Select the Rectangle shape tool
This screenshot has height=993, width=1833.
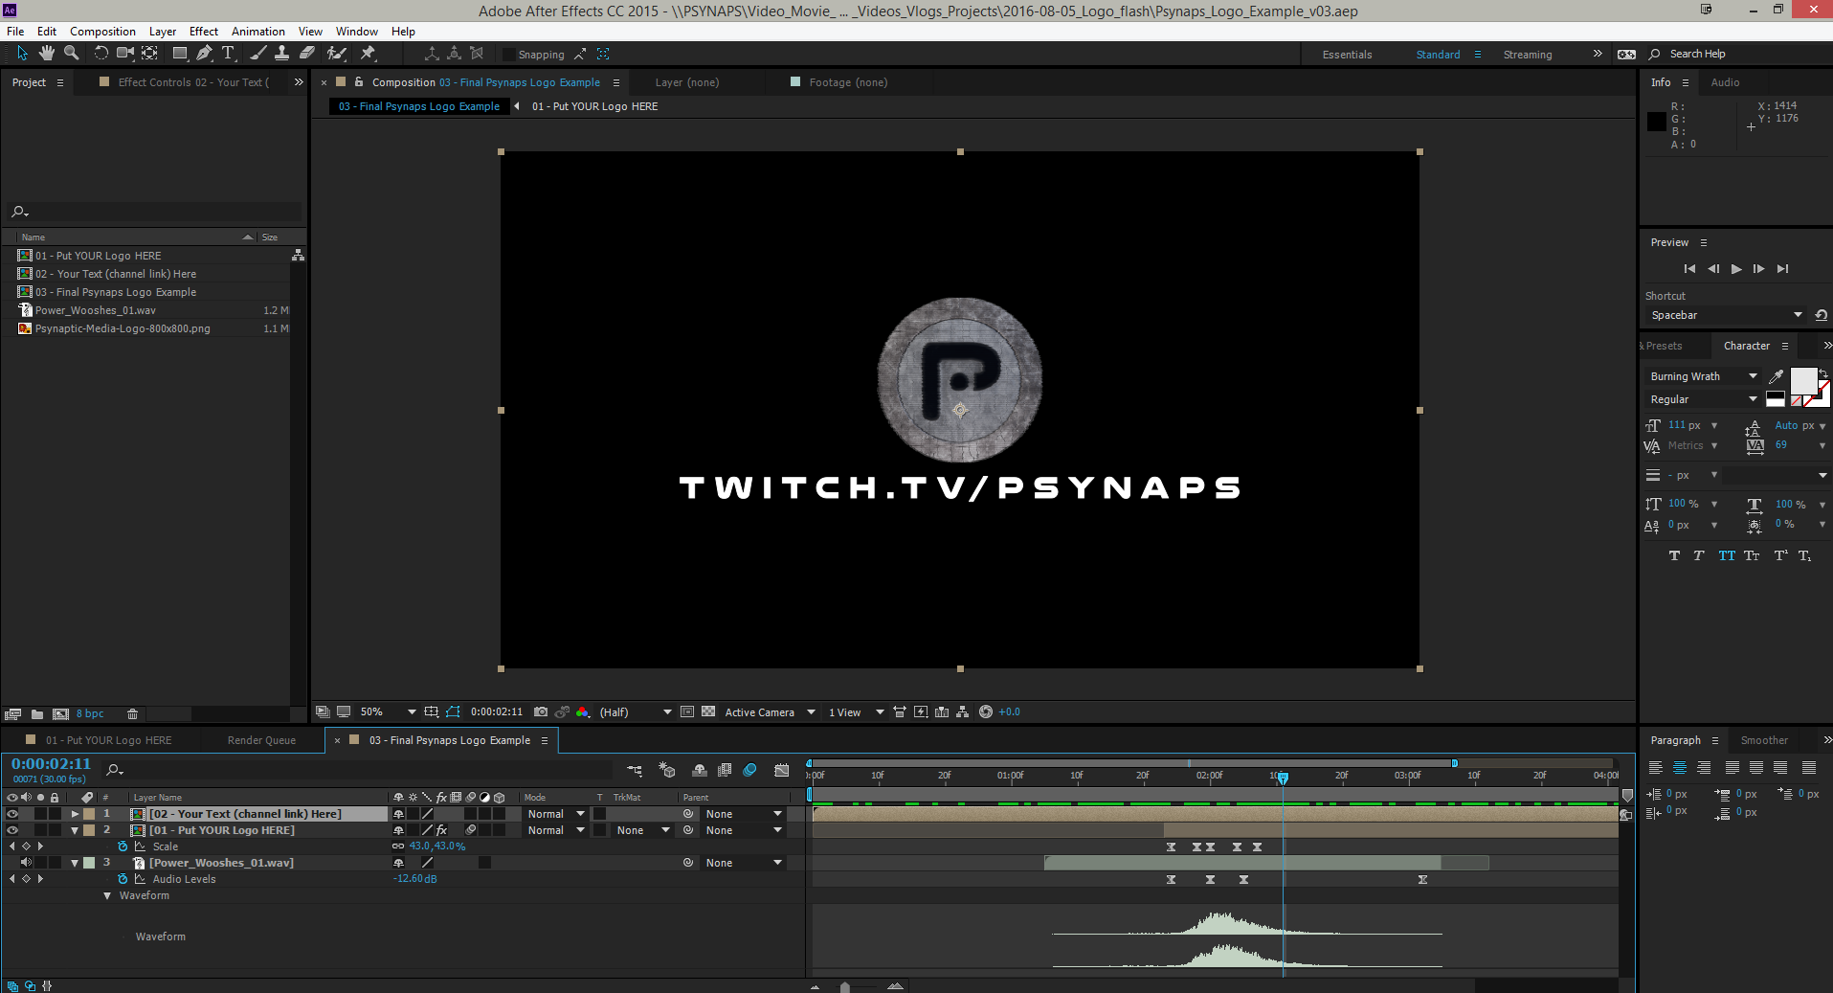point(179,54)
